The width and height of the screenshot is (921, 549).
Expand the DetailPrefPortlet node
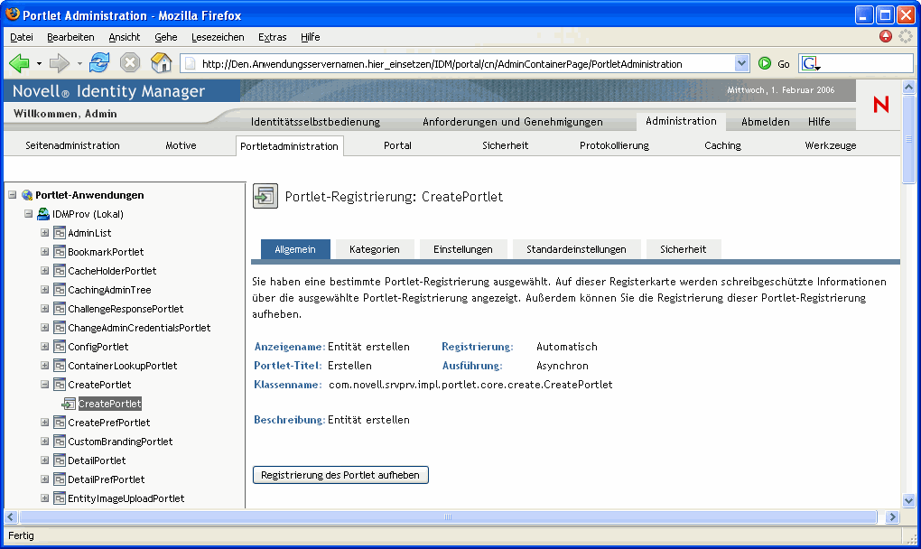tap(44, 479)
